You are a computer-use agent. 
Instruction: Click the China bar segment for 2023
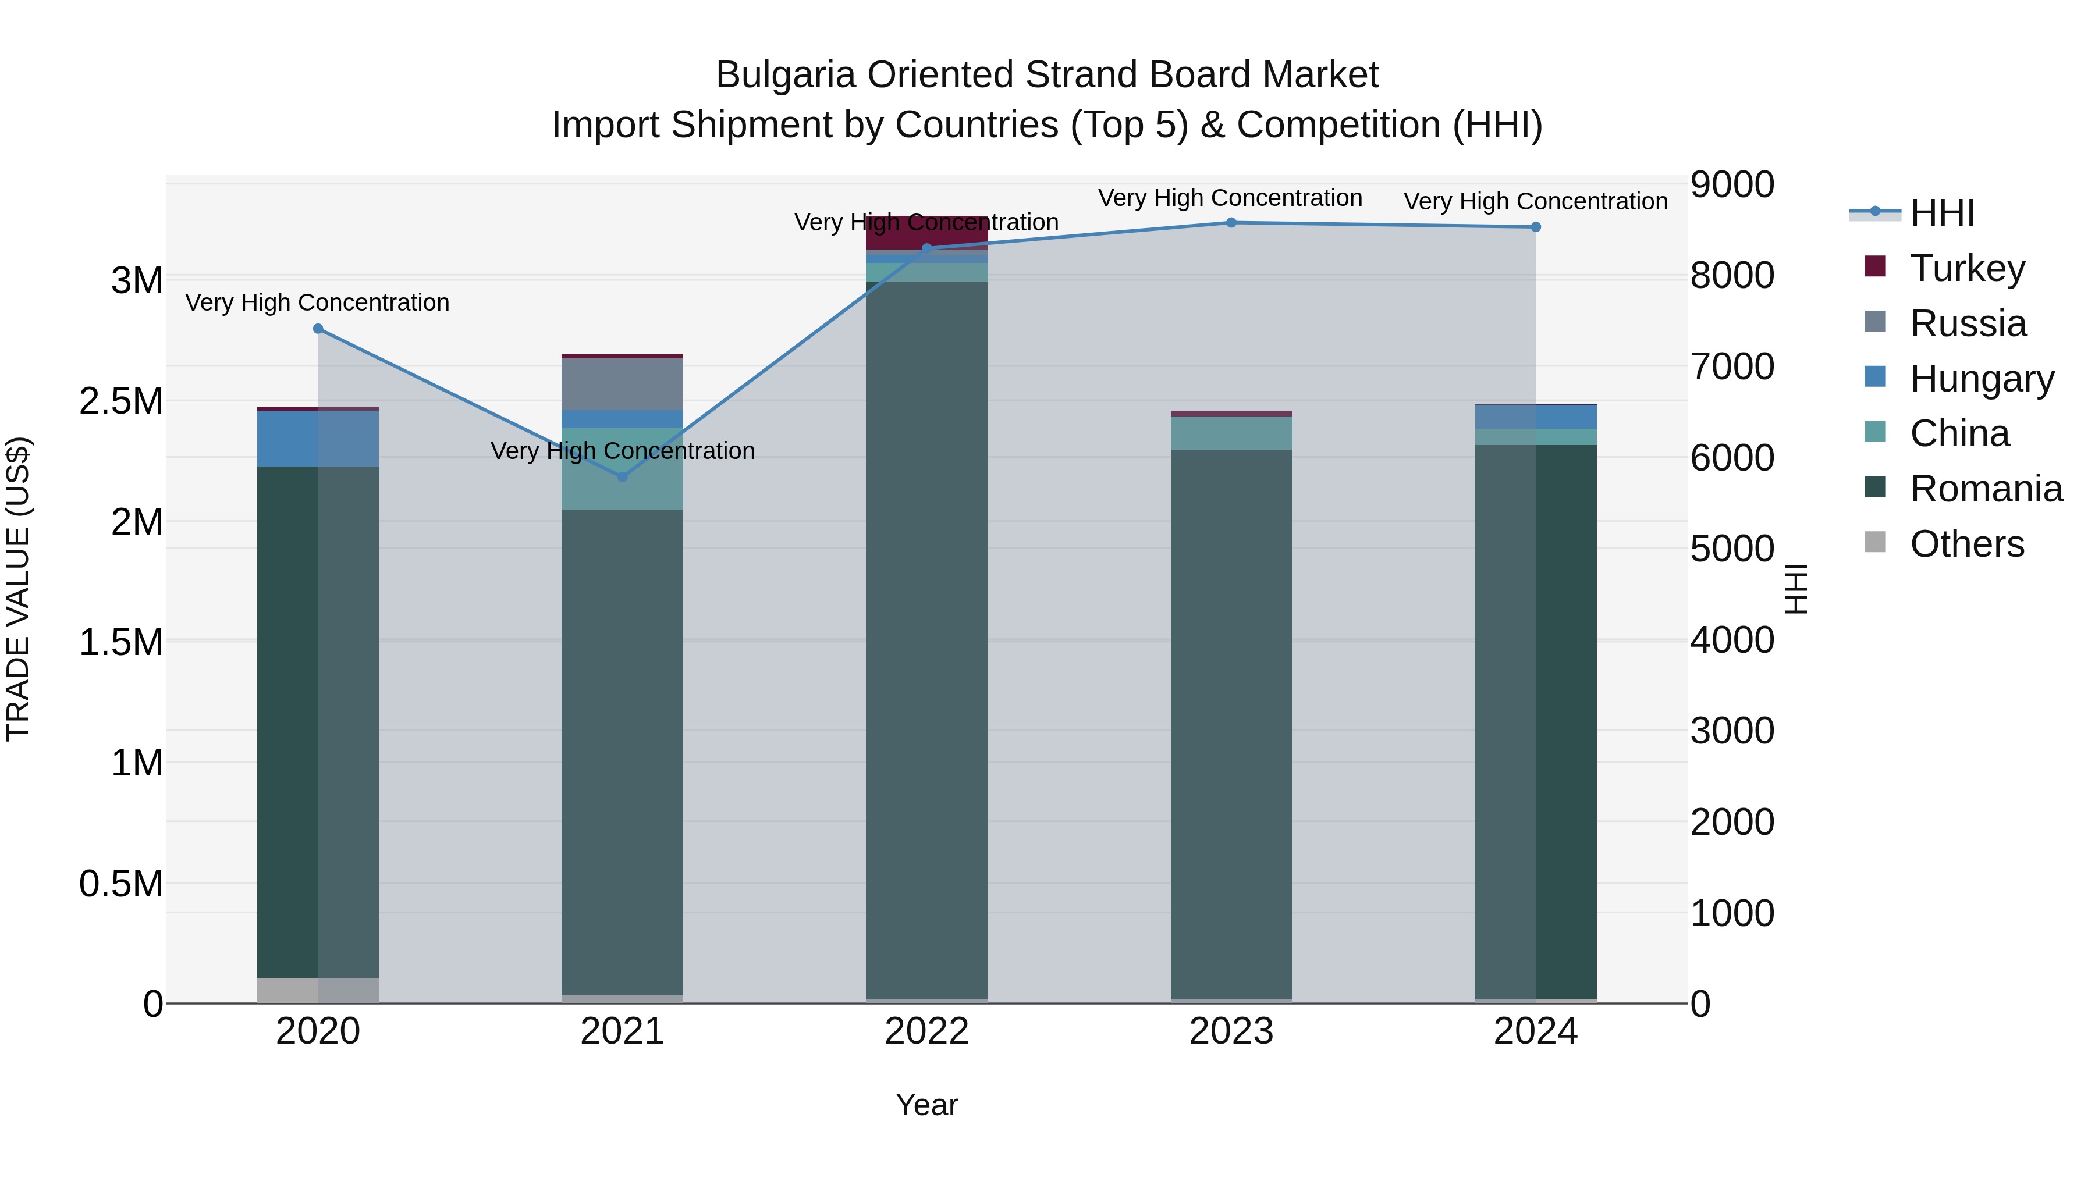click(1231, 433)
